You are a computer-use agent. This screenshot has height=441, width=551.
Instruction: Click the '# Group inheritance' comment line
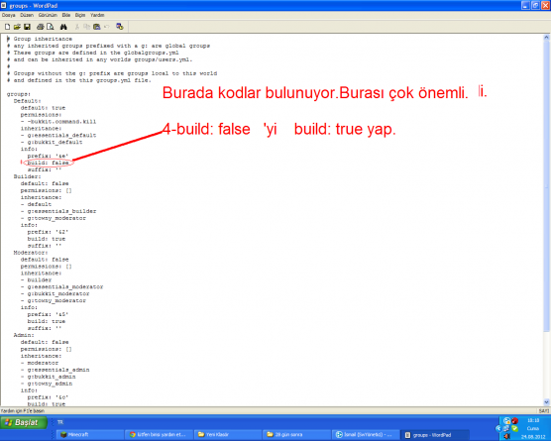[40, 39]
